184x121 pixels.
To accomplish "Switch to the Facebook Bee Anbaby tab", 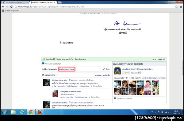I will [x=15, y=2].
